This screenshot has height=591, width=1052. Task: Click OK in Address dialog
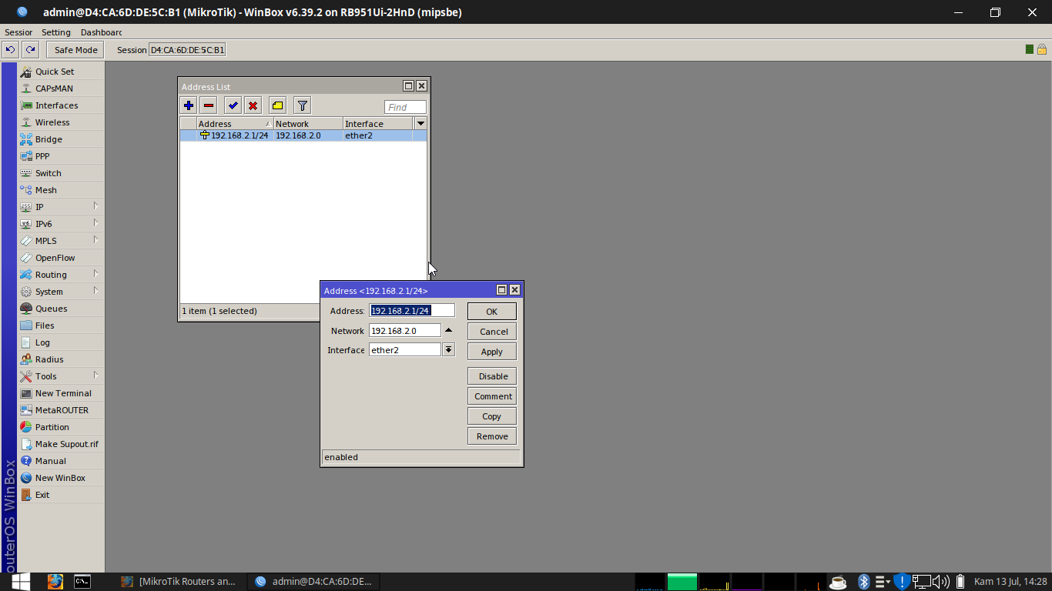(x=492, y=312)
